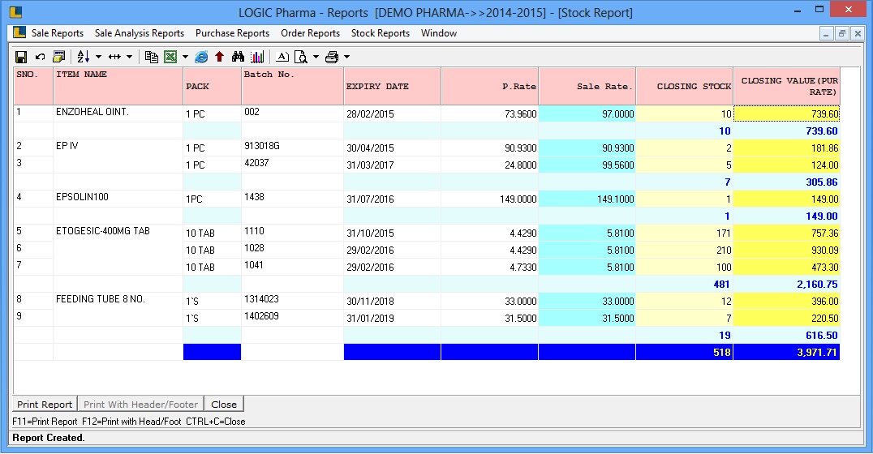
Task: Open report in Internet Explorer icon
Action: (201, 57)
